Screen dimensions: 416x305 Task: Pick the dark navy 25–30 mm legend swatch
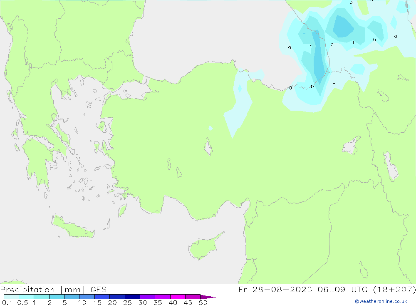coord(132,297)
